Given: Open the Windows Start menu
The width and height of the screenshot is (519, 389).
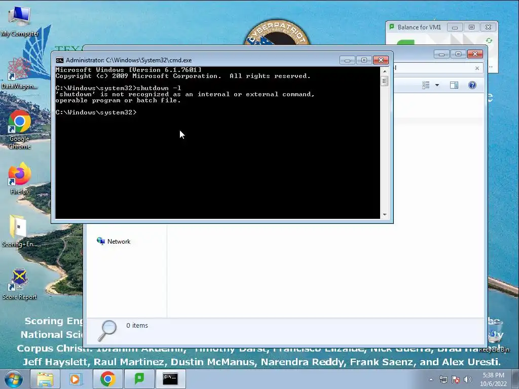Looking at the screenshot, I should click(x=13, y=379).
